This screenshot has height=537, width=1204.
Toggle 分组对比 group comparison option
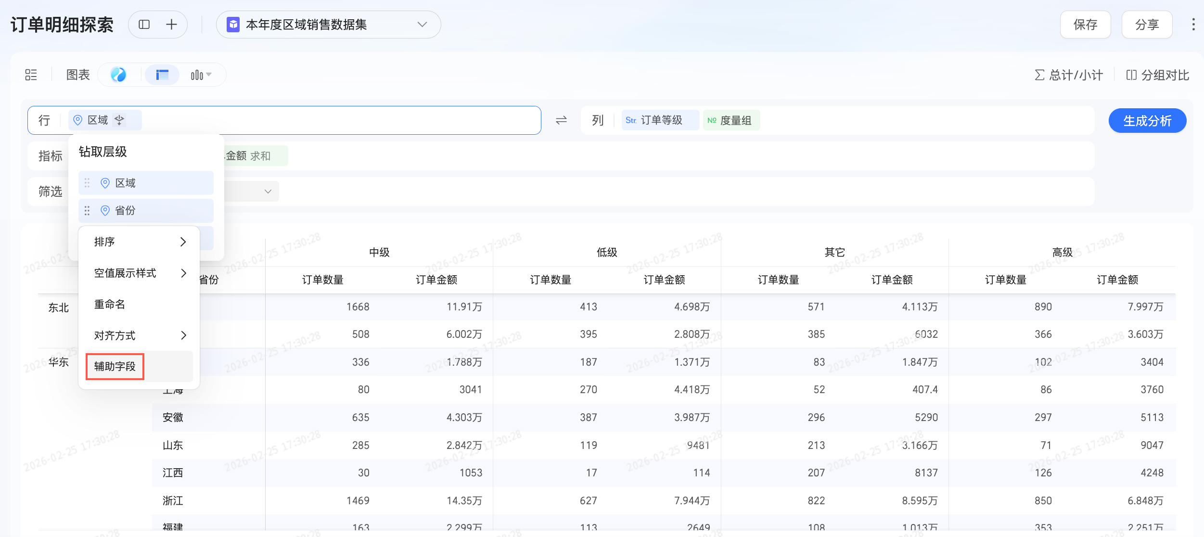[1157, 75]
